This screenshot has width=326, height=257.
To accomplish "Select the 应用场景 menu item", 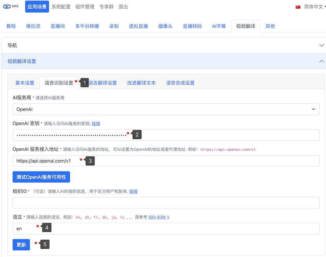I will click(37, 7).
